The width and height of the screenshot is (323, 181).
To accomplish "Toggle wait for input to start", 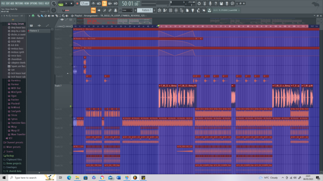I will point(99,3).
